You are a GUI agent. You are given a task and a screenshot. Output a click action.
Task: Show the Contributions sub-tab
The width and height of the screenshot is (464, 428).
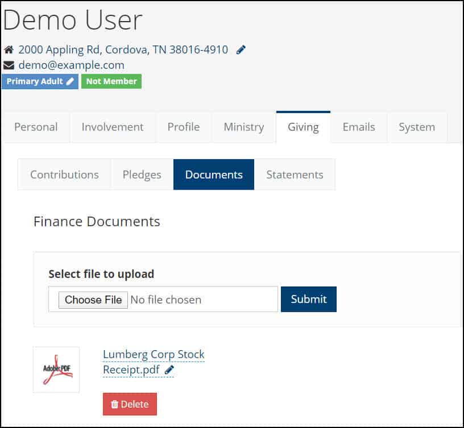pyautogui.click(x=64, y=174)
